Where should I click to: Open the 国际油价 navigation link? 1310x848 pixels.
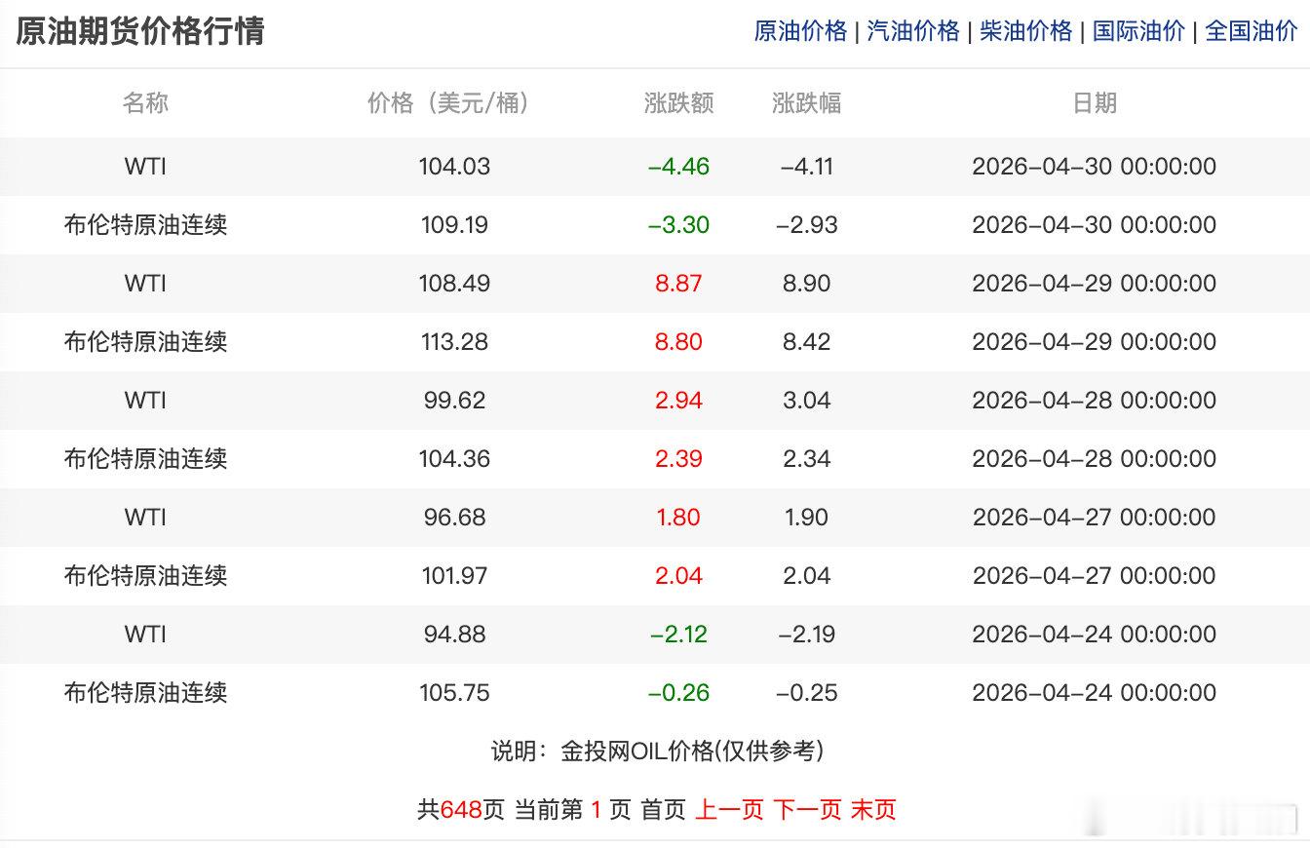pyautogui.click(x=1140, y=31)
